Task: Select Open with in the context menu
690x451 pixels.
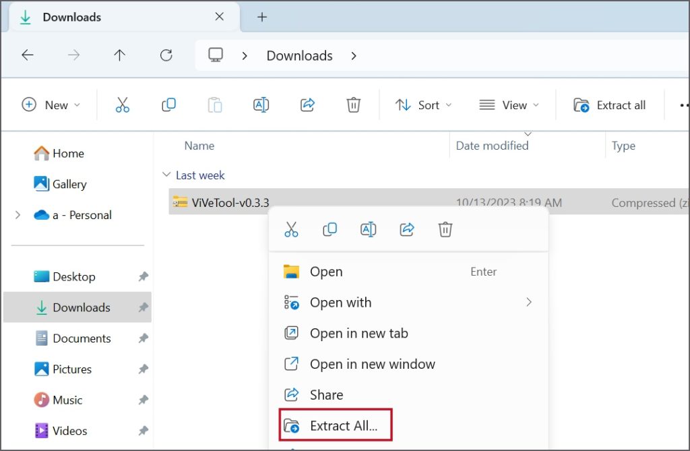Action: pos(340,302)
